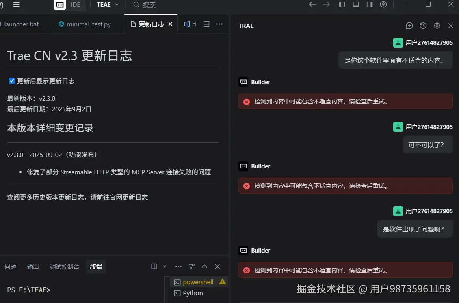Uncheck 更新后显示更新日志 checkbox
Viewport: 459px width, 303px height.
11,81
